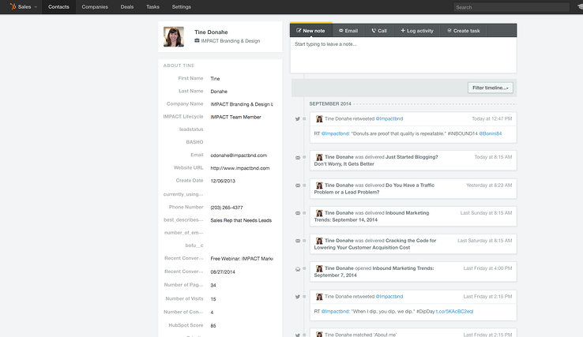The width and height of the screenshot is (583, 337).
Task: Click the cdonahe@impactbnd.com email value
Action: click(x=239, y=155)
